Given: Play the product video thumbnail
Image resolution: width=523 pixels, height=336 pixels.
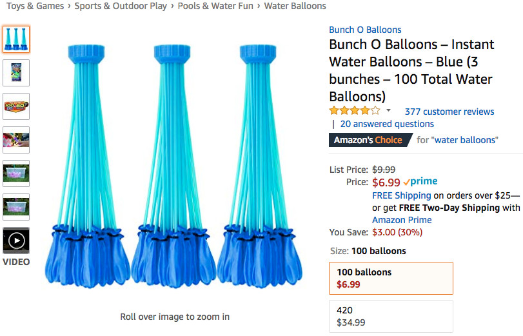Looking at the screenshot, I should tap(16, 241).
